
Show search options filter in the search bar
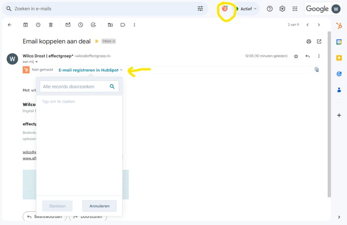click(200, 9)
